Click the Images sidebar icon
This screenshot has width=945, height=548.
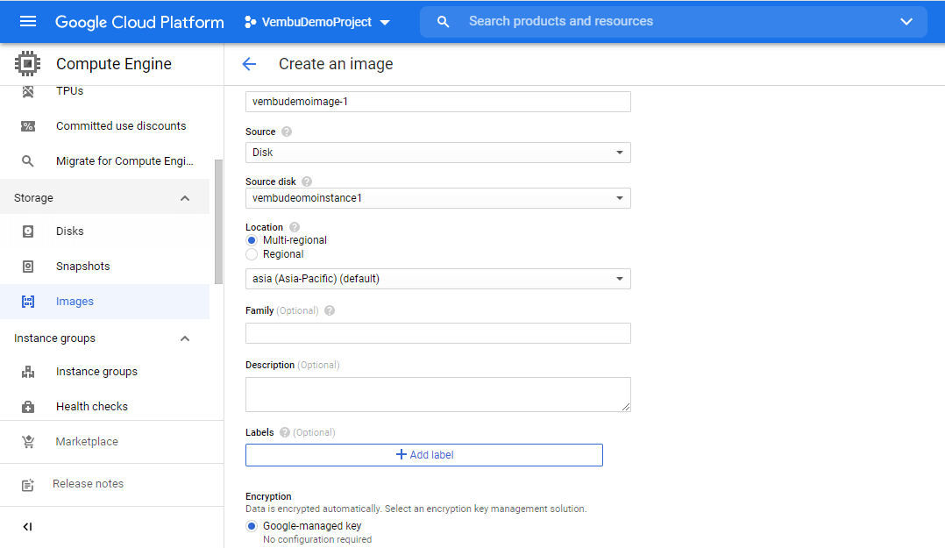coord(28,302)
